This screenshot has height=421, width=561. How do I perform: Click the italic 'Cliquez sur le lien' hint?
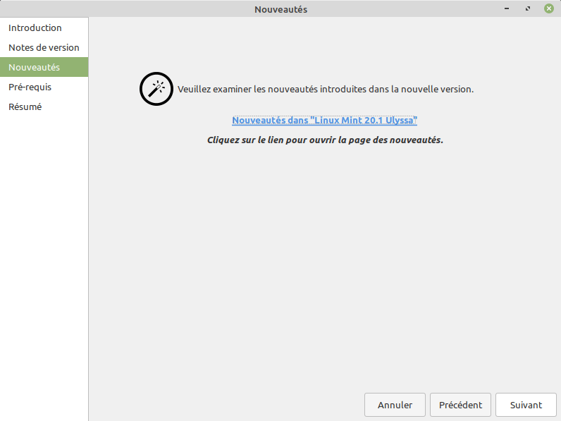(324, 140)
